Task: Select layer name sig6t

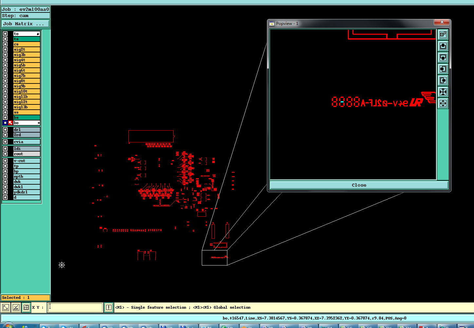Action: tap(27, 70)
